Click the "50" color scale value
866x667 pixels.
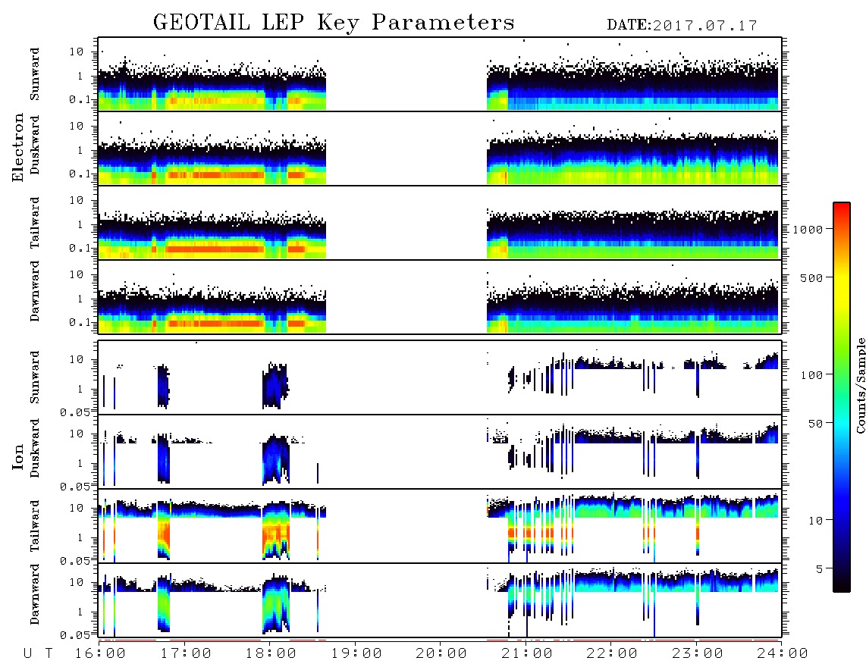pos(815,424)
